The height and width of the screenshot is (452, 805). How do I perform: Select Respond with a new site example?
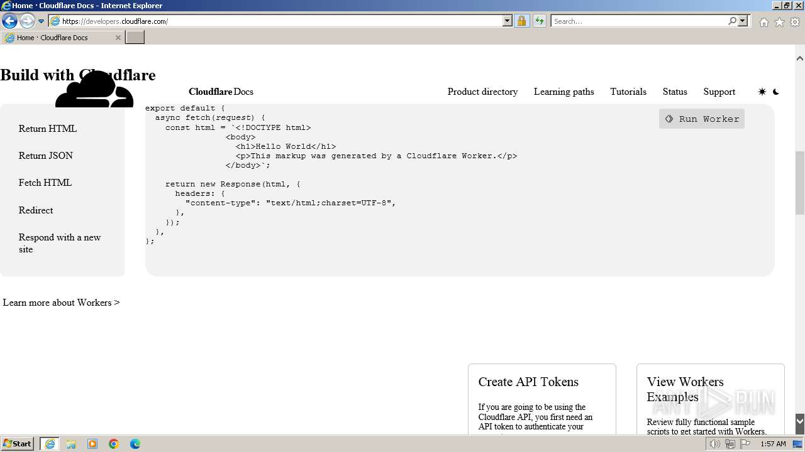(x=60, y=243)
